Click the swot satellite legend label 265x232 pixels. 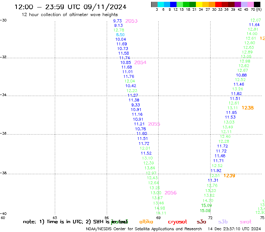click(246, 222)
